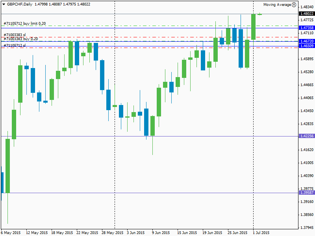Click the 1.41620 price scale value
The image size is (315, 236).
[x=307, y=150]
